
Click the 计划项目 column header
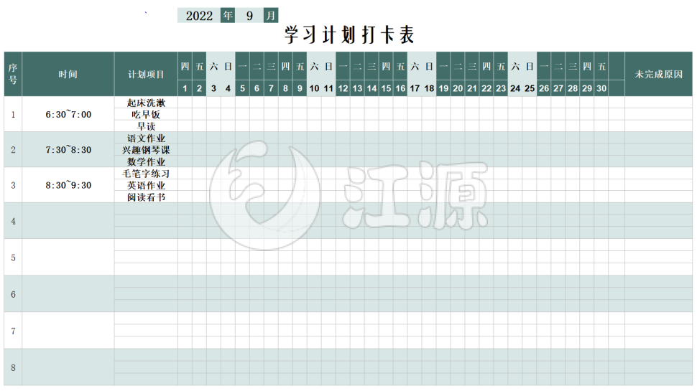click(146, 74)
